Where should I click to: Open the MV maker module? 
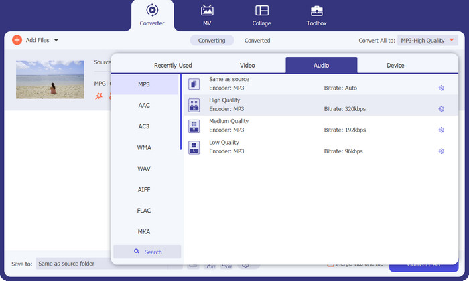click(x=207, y=15)
